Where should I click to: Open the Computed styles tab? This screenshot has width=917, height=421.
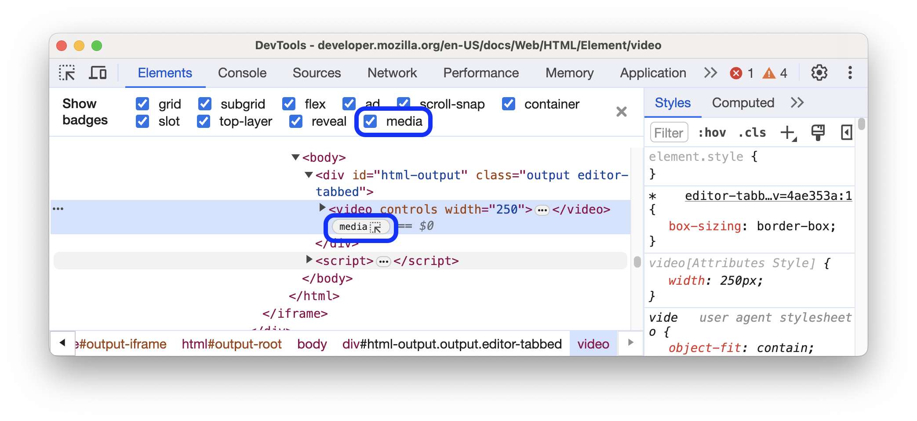point(743,103)
